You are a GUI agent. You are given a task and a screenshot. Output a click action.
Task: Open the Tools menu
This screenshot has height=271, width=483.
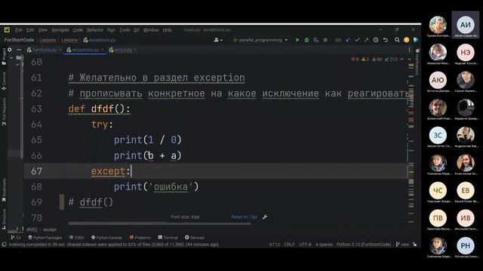(125, 30)
